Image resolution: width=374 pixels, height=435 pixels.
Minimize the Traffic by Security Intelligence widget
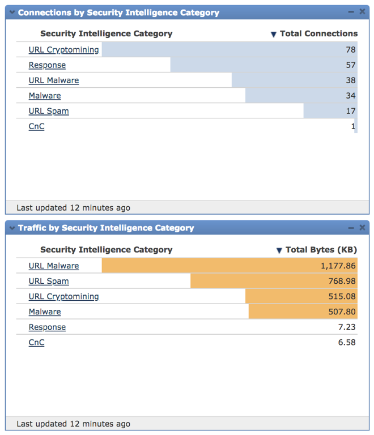point(351,228)
